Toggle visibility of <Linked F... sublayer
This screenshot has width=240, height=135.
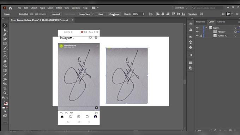197,36
